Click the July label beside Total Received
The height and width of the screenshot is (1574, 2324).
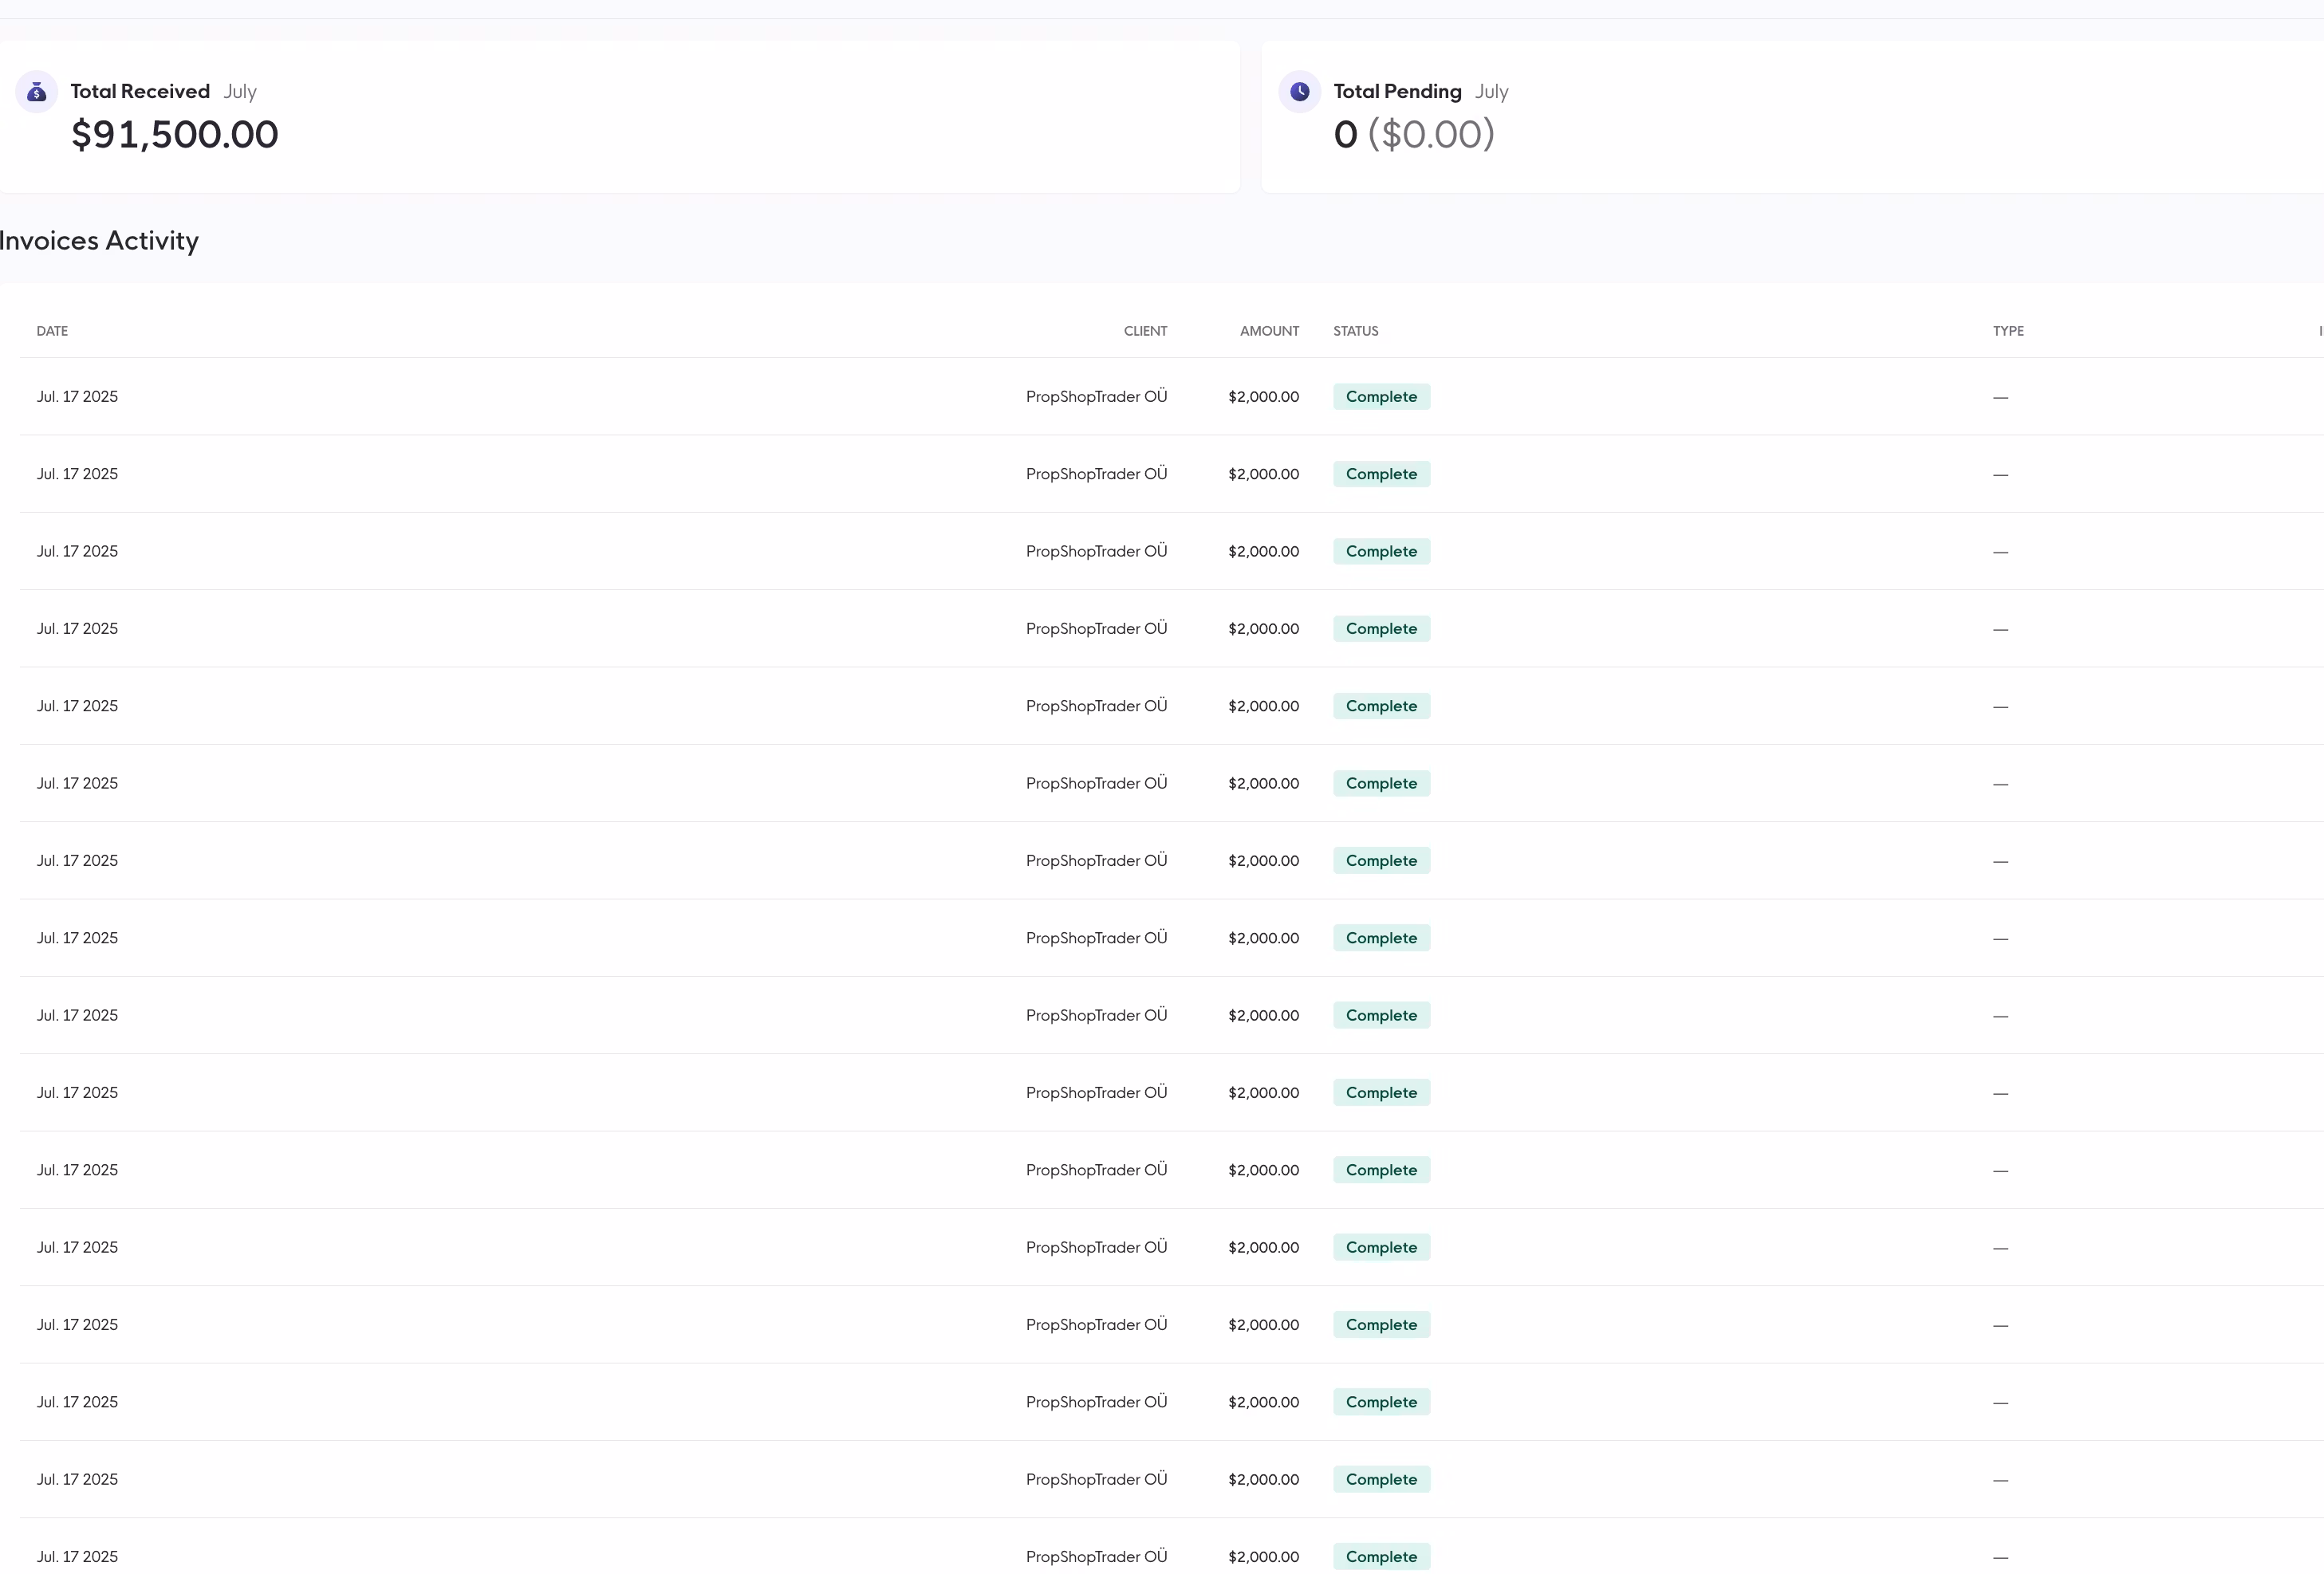(240, 92)
